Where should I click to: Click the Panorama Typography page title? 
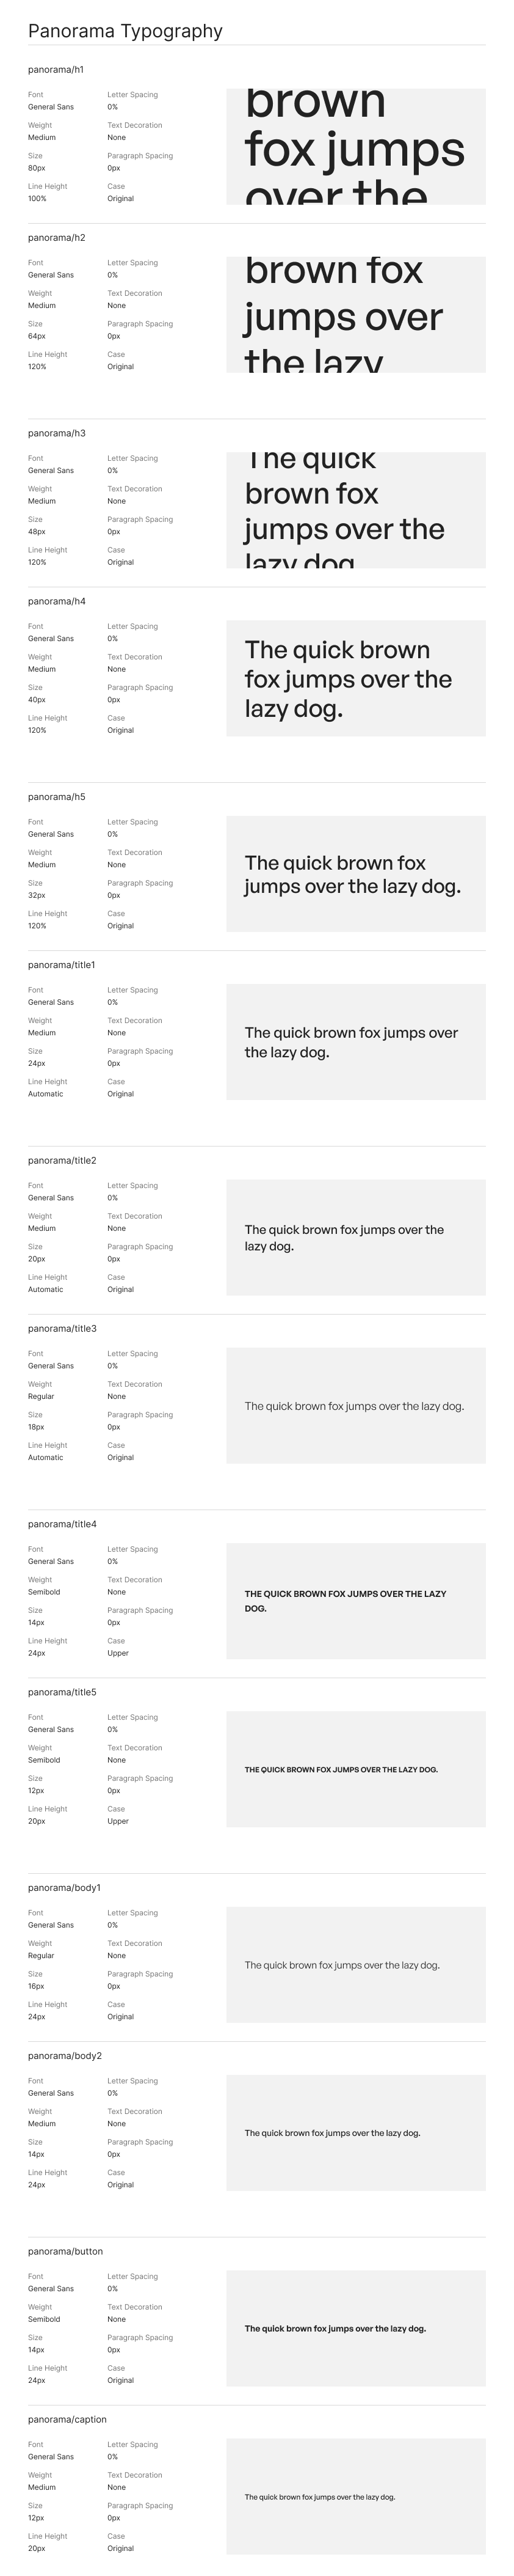coord(125,31)
